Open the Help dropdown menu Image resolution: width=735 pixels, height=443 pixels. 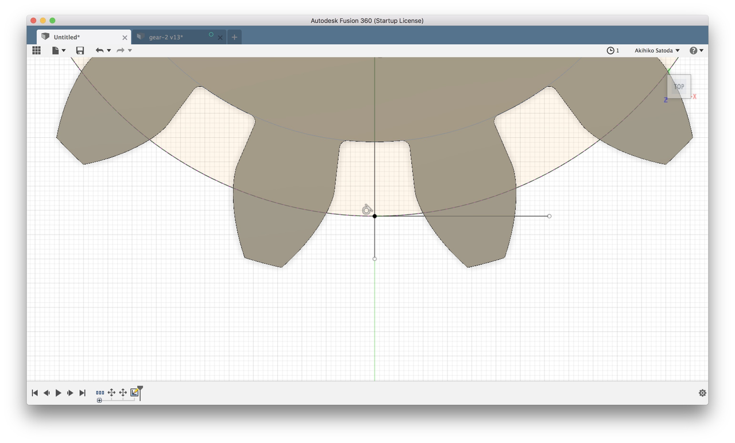click(696, 51)
